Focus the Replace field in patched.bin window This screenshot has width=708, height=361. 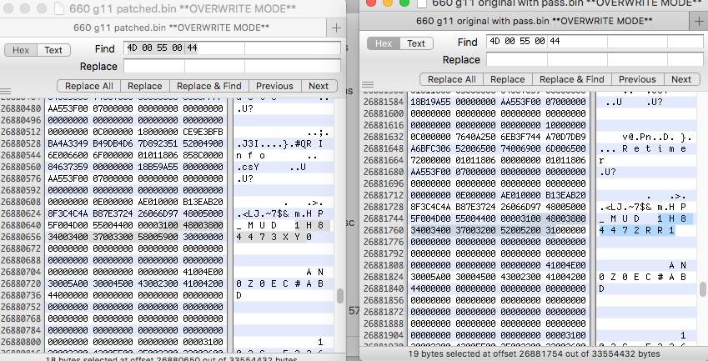tap(232, 67)
